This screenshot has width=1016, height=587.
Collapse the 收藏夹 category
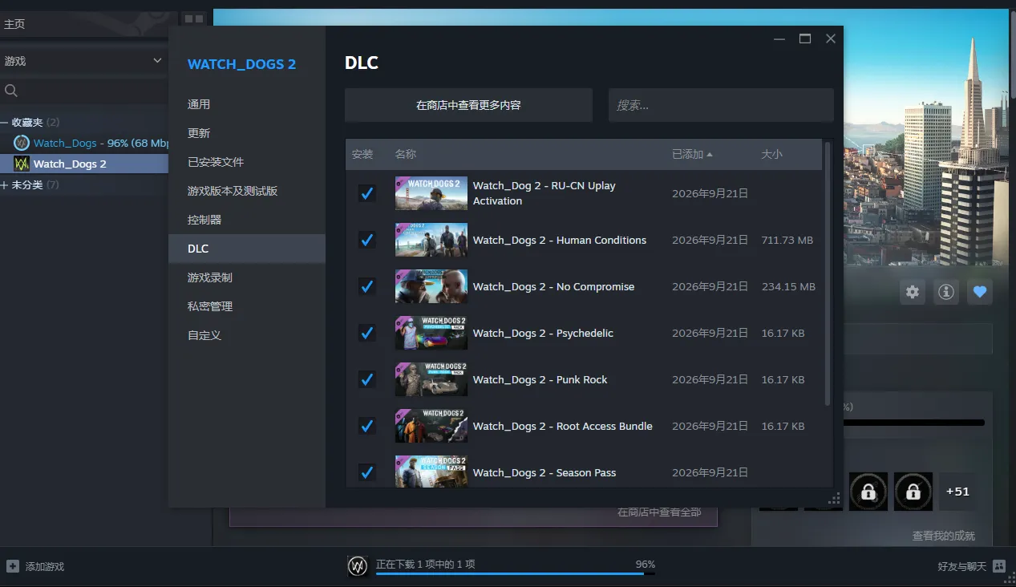(5, 123)
